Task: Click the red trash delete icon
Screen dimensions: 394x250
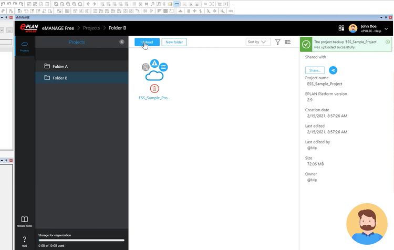Action: click(x=154, y=88)
